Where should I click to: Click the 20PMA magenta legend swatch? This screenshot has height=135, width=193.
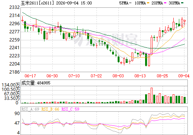tap(165, 3)
